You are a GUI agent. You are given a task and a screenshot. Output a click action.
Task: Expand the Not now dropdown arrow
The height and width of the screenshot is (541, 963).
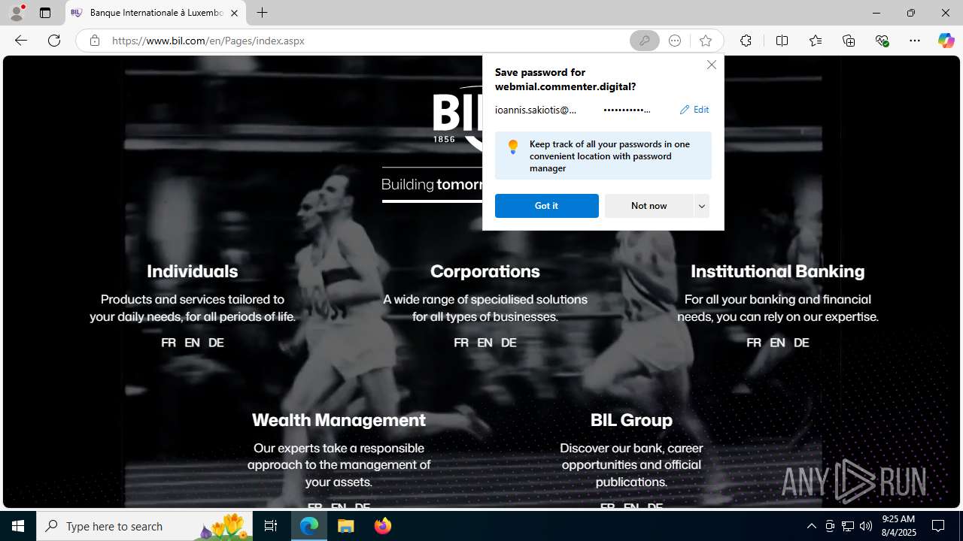click(702, 206)
